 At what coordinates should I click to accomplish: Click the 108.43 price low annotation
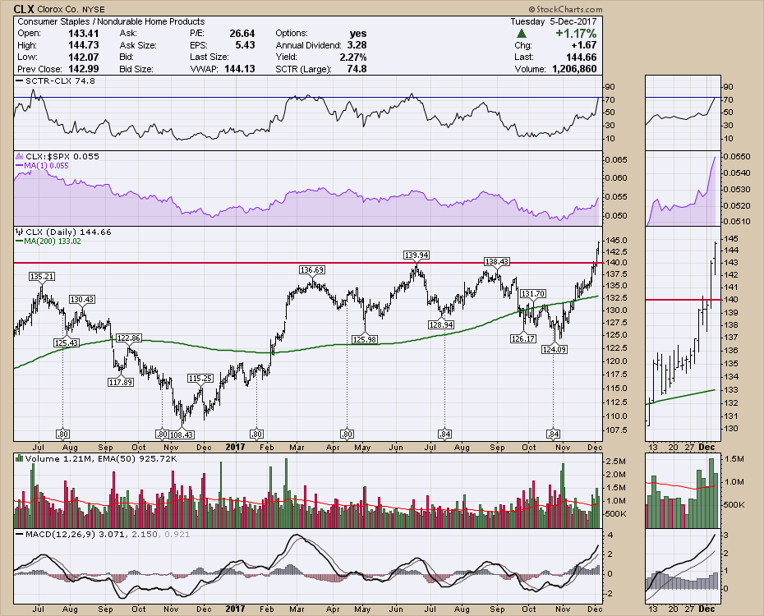pos(182,434)
